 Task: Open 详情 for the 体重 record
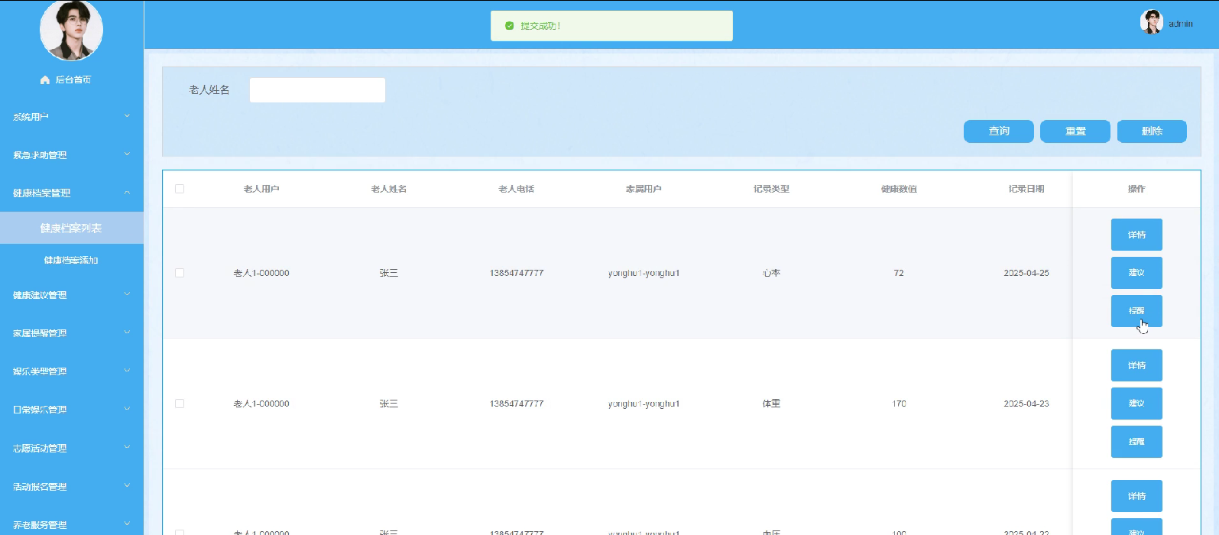pyautogui.click(x=1136, y=365)
